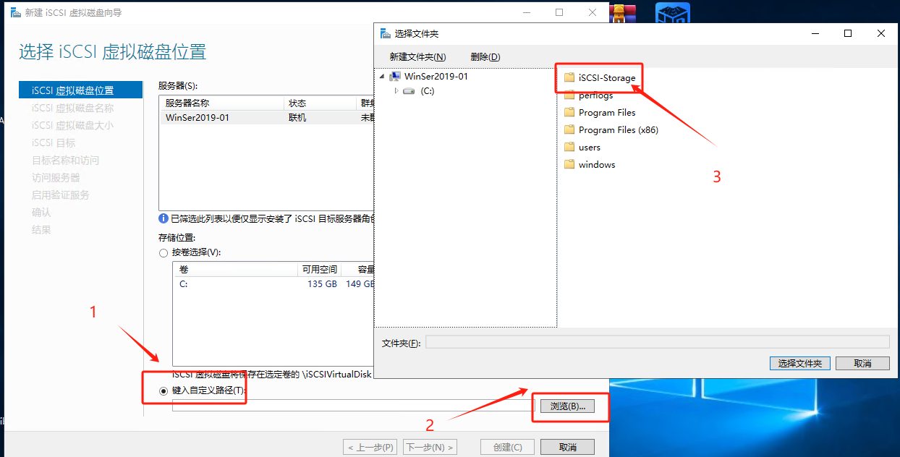The height and width of the screenshot is (457, 900).
Task: Click the users folder icon
Action: click(569, 148)
